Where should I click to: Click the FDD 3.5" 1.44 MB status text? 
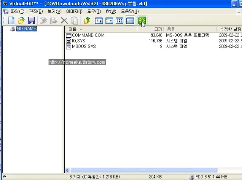click(211, 177)
